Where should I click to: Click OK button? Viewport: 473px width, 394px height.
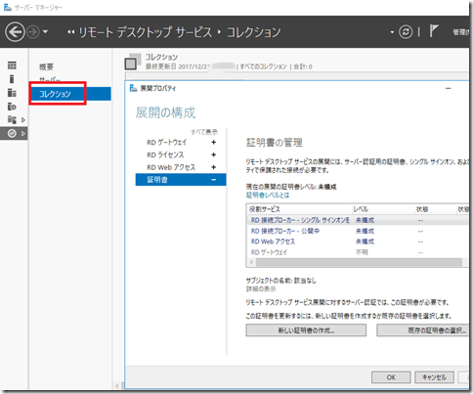(391, 377)
